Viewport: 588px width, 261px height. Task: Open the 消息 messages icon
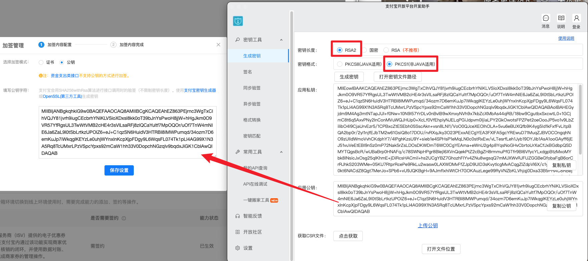pyautogui.click(x=546, y=18)
